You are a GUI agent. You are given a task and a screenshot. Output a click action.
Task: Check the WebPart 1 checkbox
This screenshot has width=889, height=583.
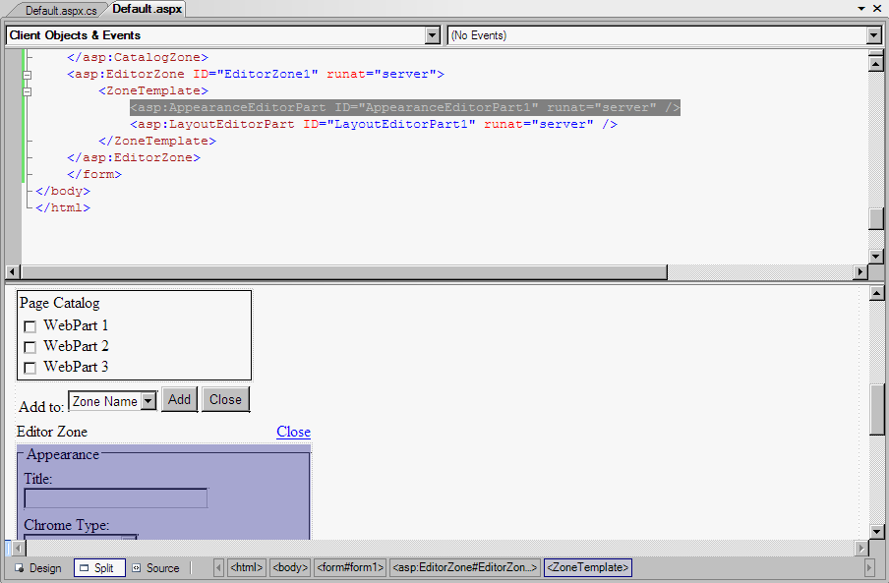[30, 326]
